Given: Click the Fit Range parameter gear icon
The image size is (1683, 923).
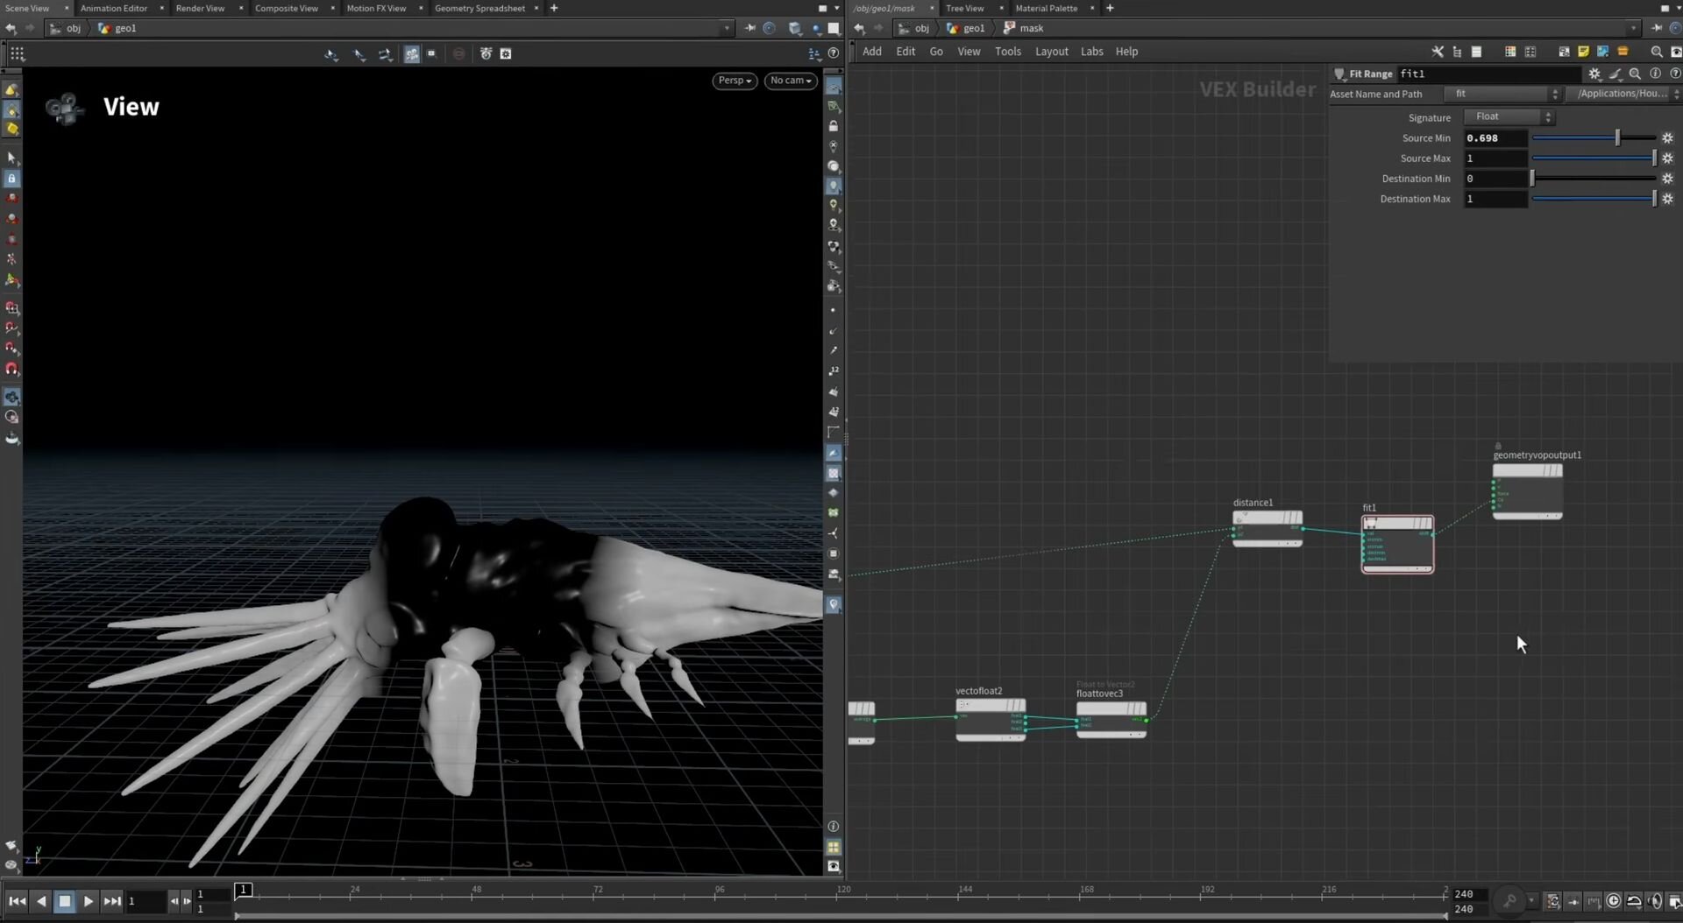Looking at the screenshot, I should (1594, 74).
